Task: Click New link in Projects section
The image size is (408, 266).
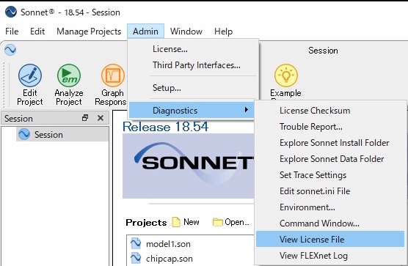Action: point(192,222)
